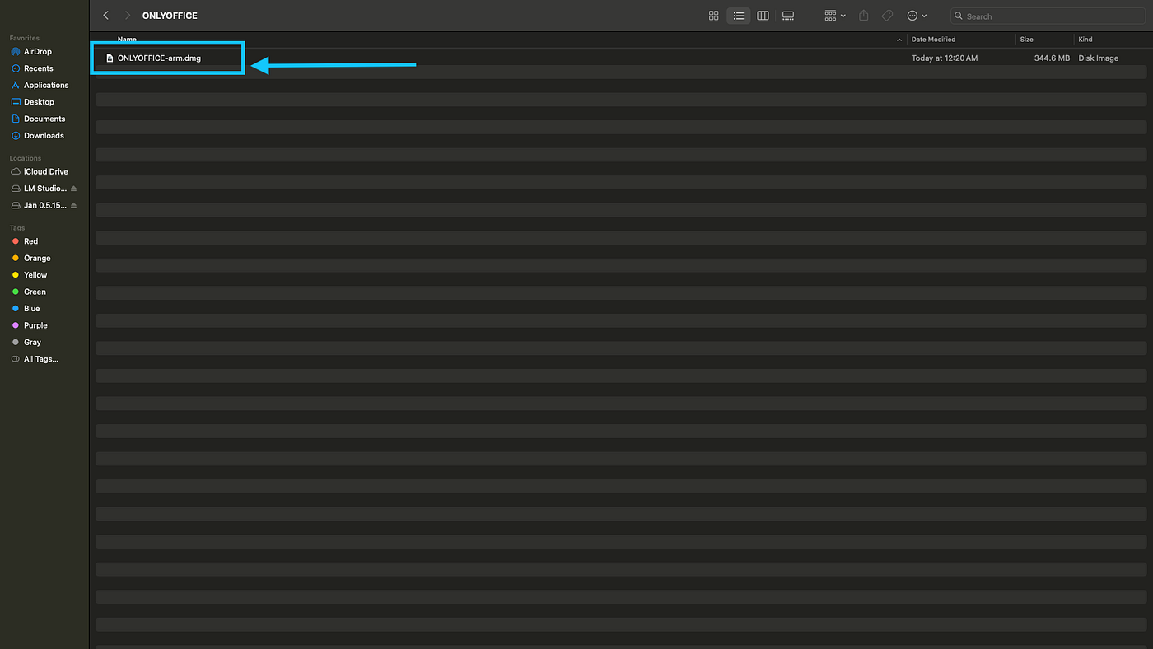Open the Documents folder in the sidebar
The width and height of the screenshot is (1153, 649).
coord(45,119)
